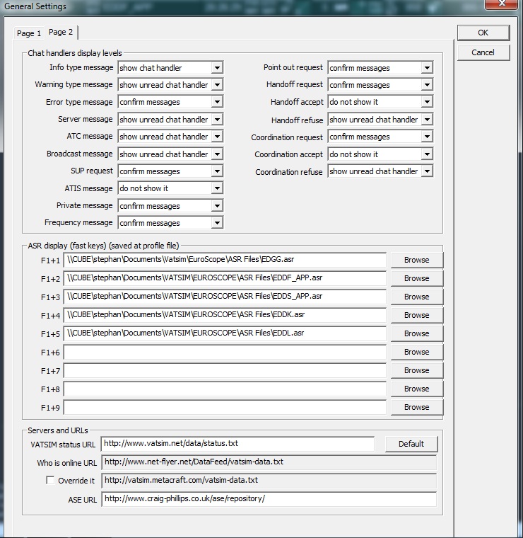Confirm settings with the OK button
The image size is (523, 538).
[483, 33]
